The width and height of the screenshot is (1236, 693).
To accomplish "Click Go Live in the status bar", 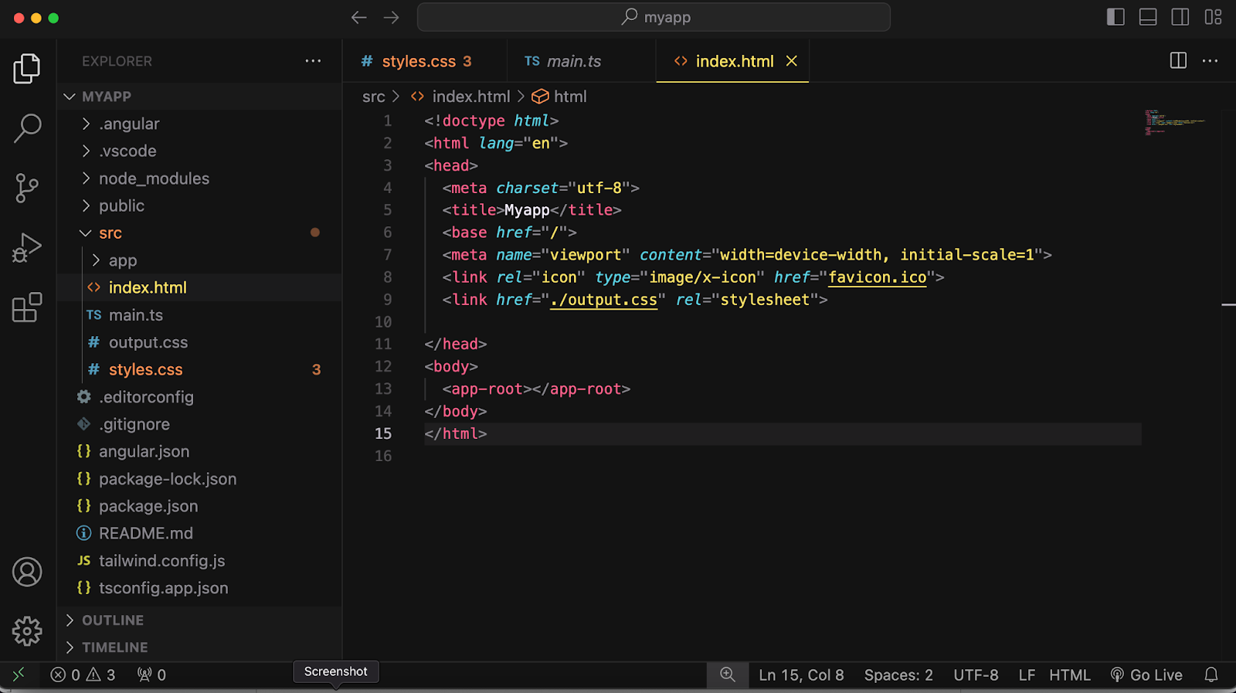I will coord(1146,674).
